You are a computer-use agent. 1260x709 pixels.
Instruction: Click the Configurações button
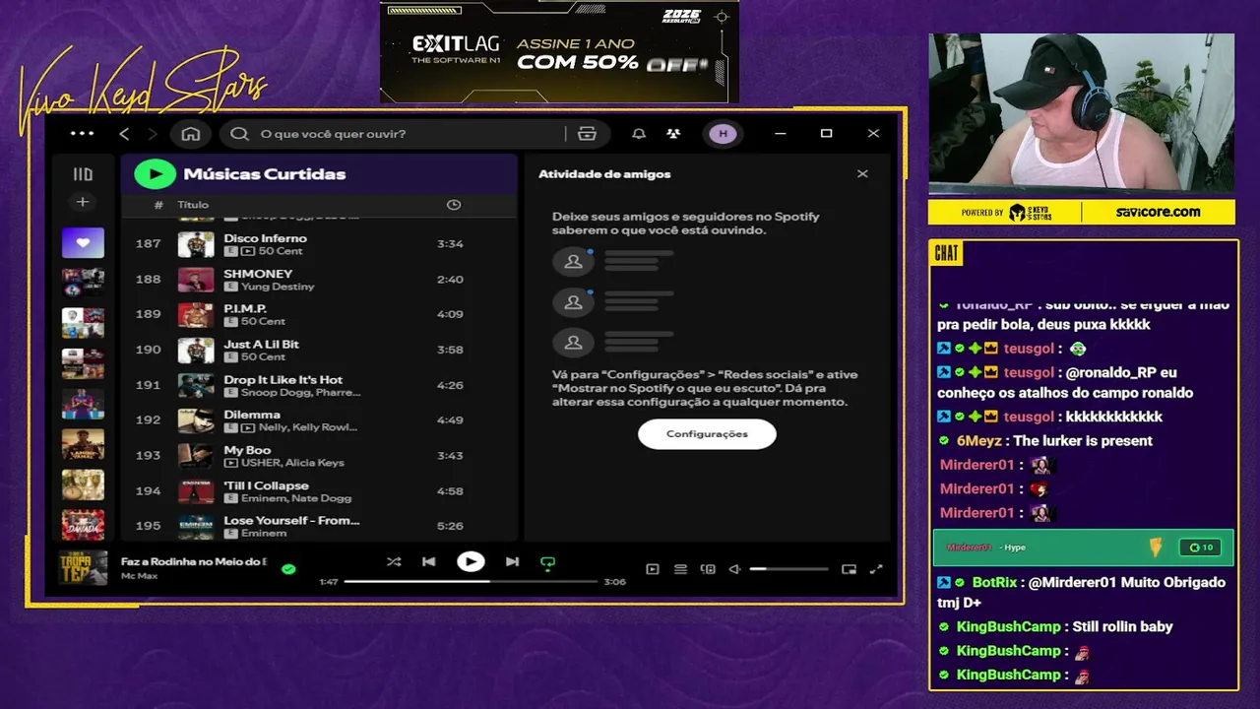pyautogui.click(x=707, y=434)
